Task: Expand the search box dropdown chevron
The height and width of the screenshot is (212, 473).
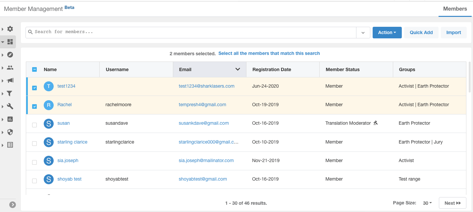Action: (363, 32)
